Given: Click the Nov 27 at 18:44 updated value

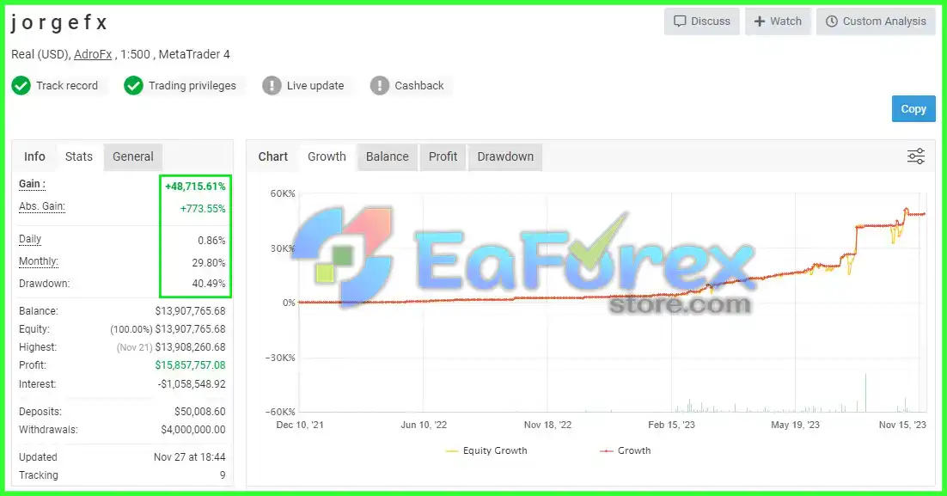Looking at the screenshot, I should pyautogui.click(x=190, y=457).
